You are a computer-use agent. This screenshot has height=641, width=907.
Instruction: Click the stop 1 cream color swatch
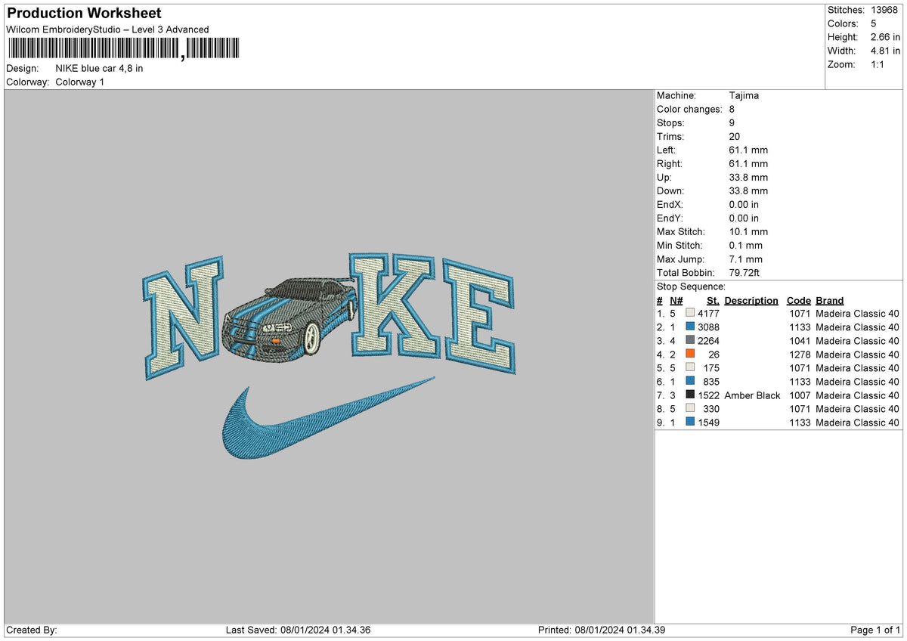[690, 313]
